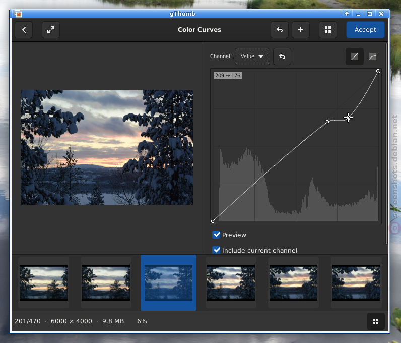Click the side panel vertical scrollbar
This screenshot has height=343, width=401.
pyautogui.click(x=386, y=143)
